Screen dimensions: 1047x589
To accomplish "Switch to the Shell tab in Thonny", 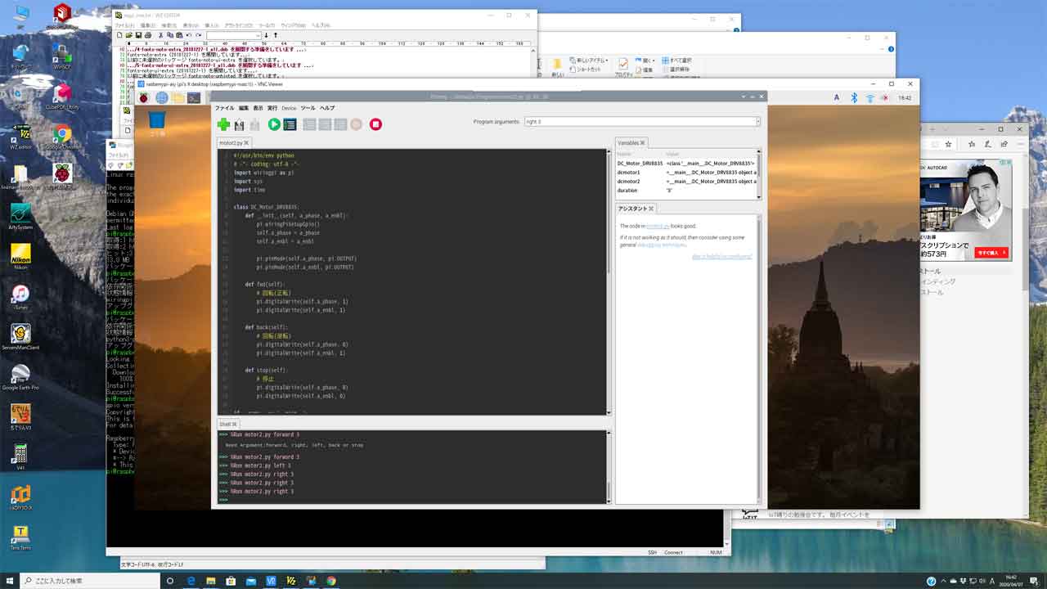I will point(227,424).
